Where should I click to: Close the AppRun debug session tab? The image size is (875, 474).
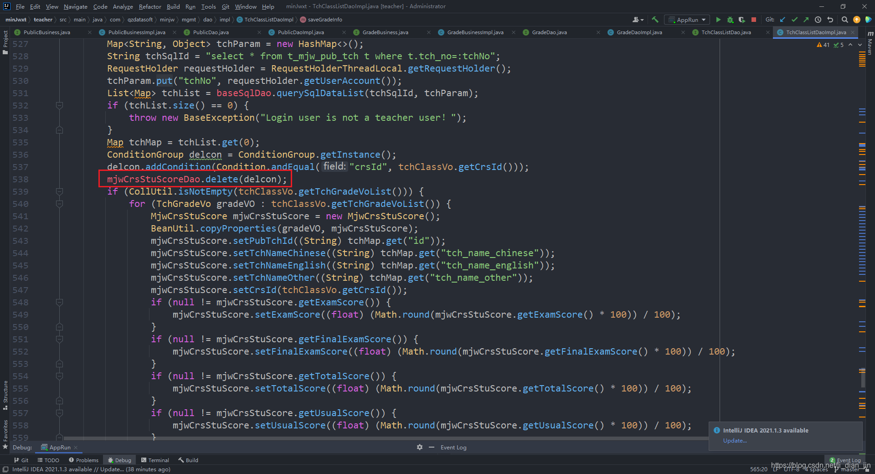76,448
